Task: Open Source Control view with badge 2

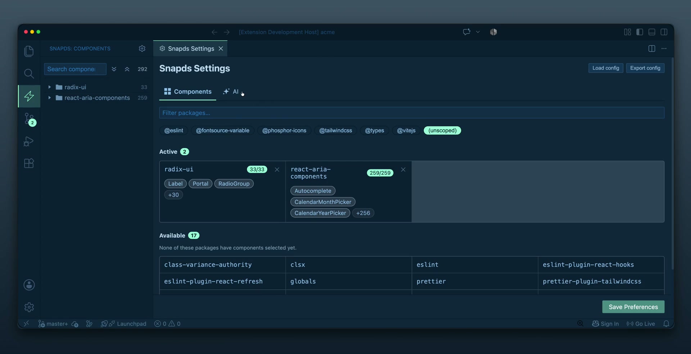Action: [x=29, y=119]
